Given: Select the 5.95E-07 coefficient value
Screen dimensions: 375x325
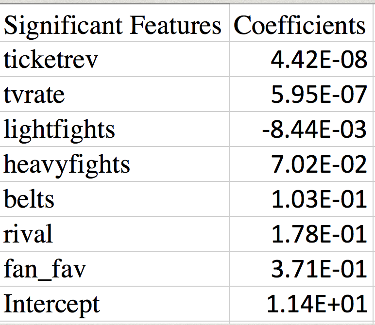Looking at the screenshot, I should (318, 95).
